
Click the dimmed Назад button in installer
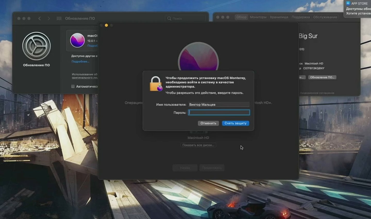(x=185, y=168)
